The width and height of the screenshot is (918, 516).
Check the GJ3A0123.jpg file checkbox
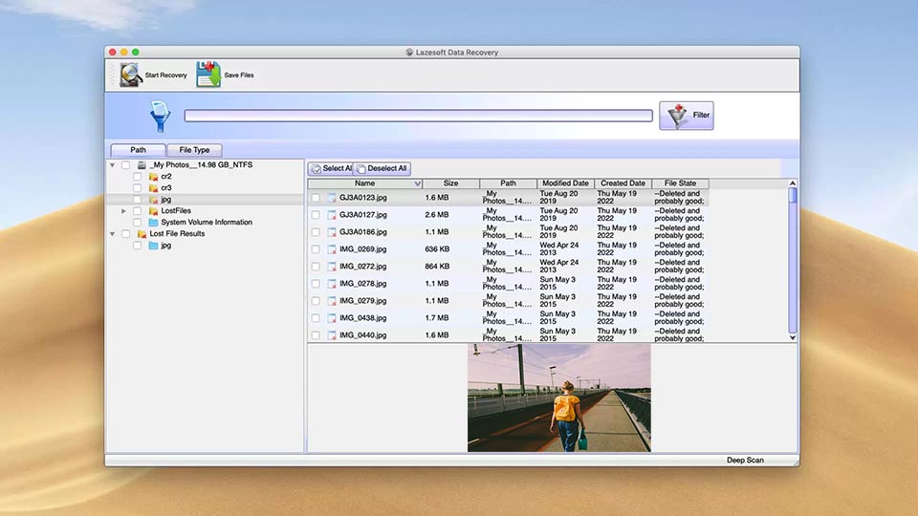point(316,198)
